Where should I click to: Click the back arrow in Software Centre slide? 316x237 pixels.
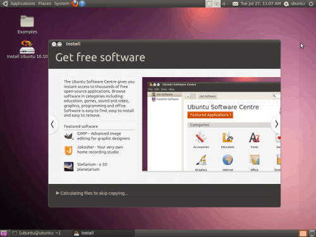188,96
